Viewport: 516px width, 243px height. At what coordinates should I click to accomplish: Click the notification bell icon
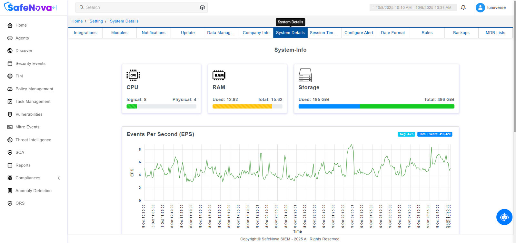[463, 7]
